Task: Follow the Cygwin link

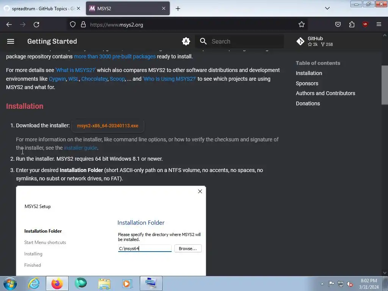Action: click(58, 79)
